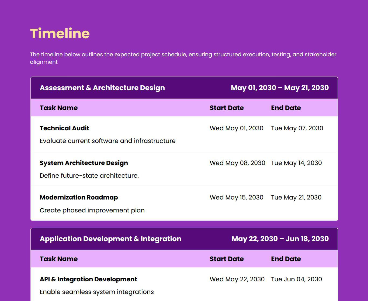The width and height of the screenshot is (368, 301).
Task: Click the Tue May 21, 2030 end date
Action: [296, 197]
